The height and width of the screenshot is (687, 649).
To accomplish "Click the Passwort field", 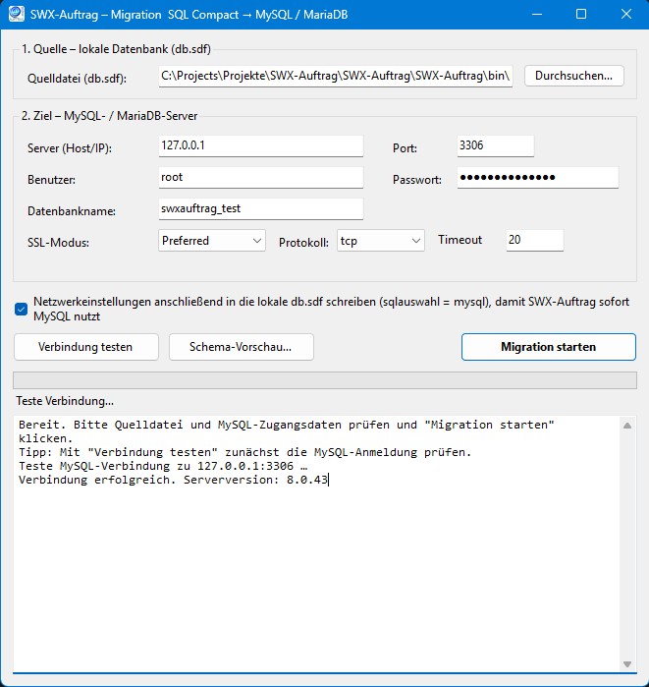I will [538, 178].
